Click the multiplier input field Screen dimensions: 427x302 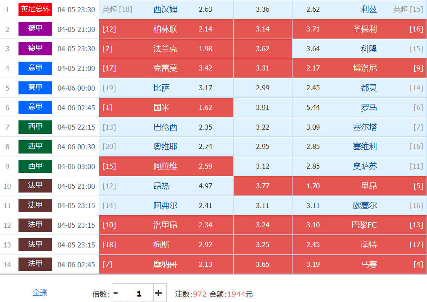(139, 293)
